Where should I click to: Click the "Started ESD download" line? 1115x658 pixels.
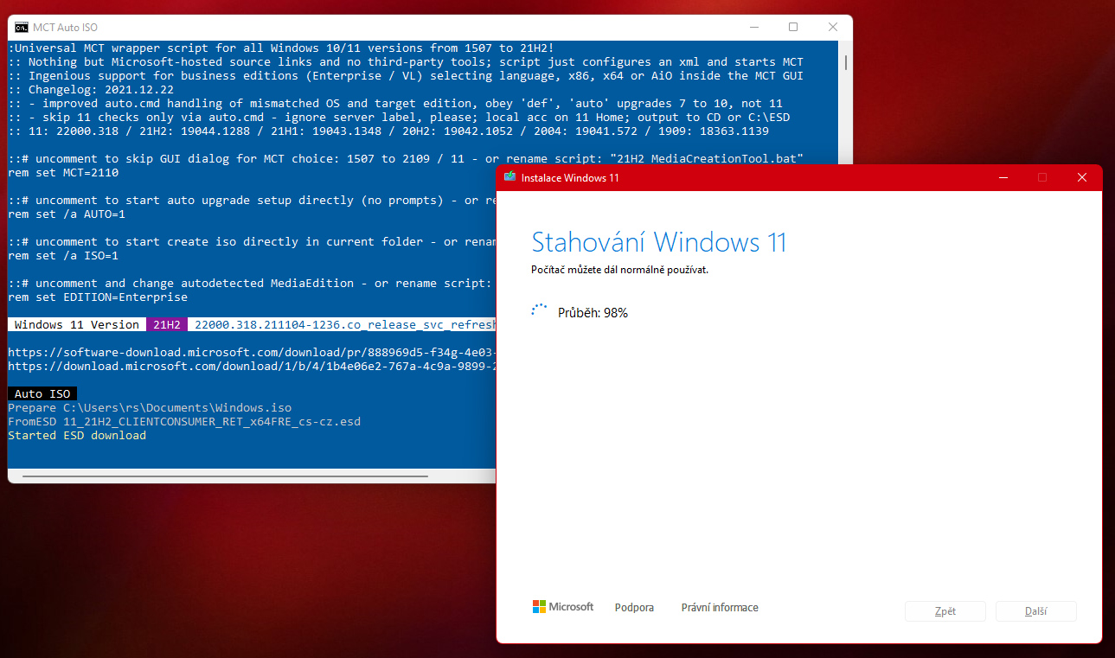[77, 435]
